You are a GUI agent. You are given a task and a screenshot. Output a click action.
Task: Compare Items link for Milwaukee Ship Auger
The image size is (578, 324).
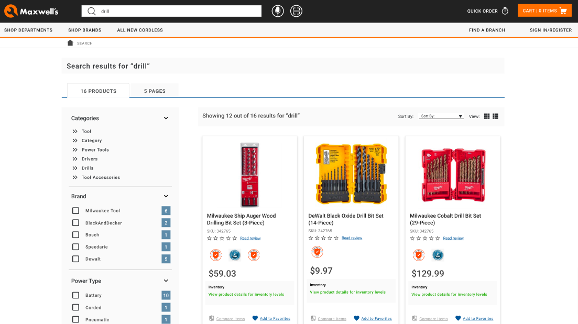point(231,318)
